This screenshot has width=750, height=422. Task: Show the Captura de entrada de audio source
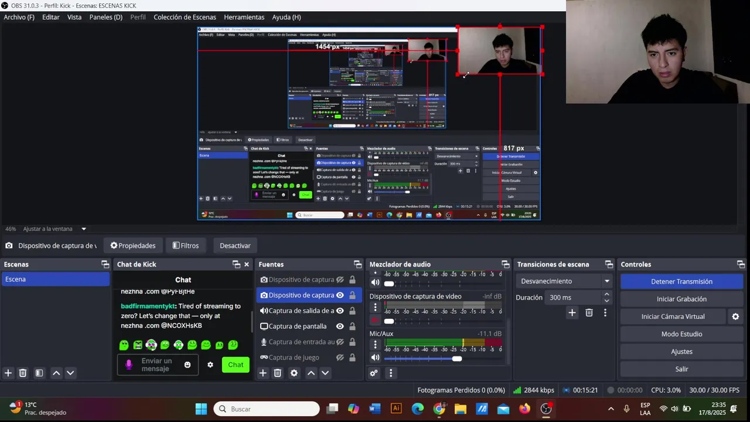tap(340, 342)
